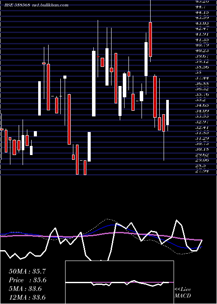Select the 41.91 price axis label
The width and height of the screenshot is (217, 304).
(202, 34)
